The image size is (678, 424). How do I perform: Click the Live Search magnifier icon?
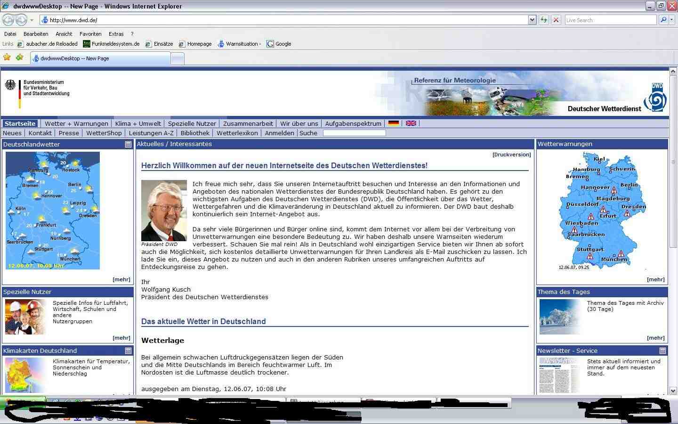[663, 20]
